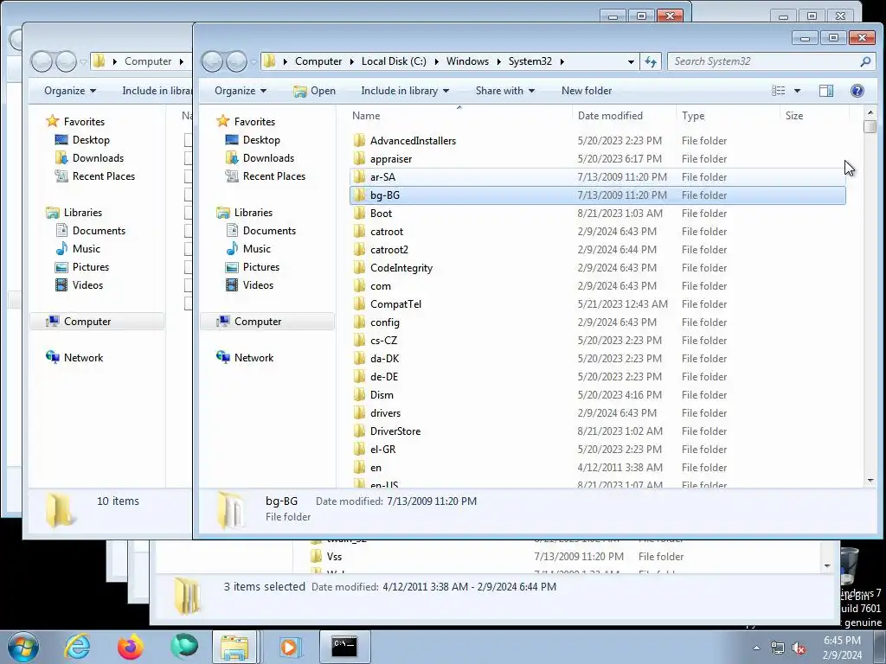Select the ar-SA folder row

click(x=597, y=176)
